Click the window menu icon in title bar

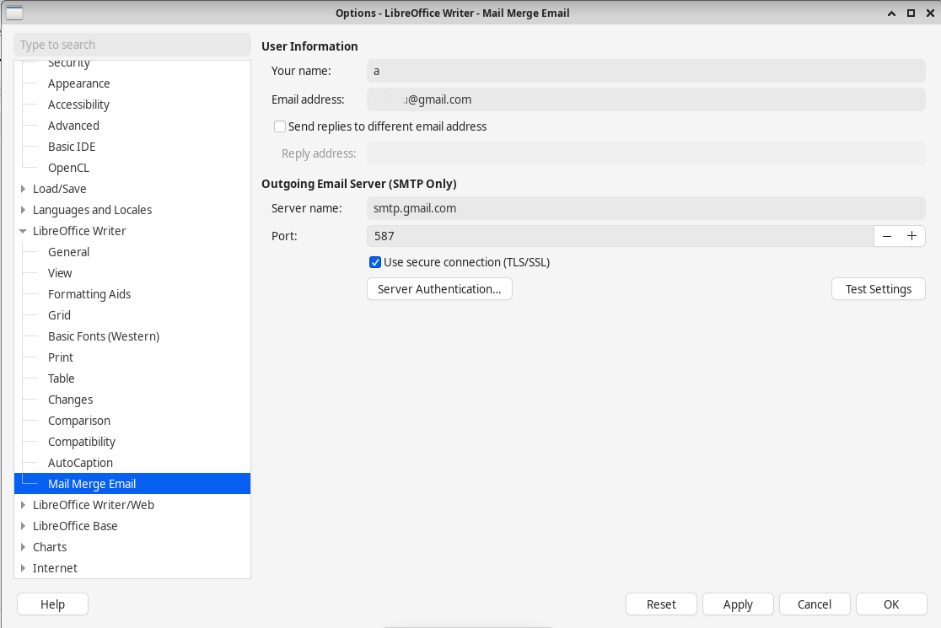pos(14,13)
